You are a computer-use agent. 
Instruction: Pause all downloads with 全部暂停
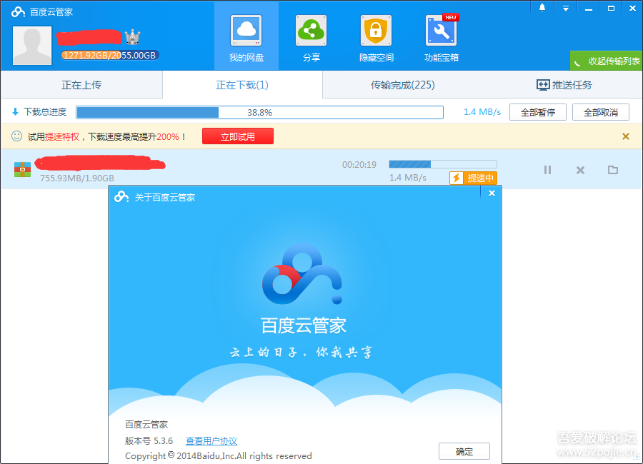coord(537,112)
